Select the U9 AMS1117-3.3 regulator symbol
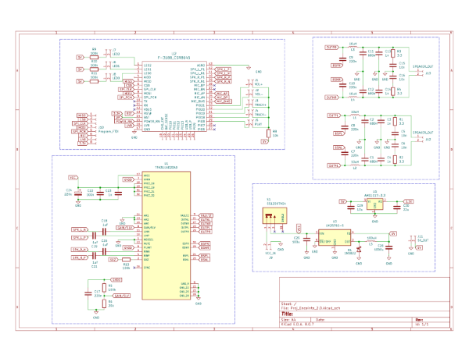The height and width of the screenshot is (362, 469). [x=374, y=204]
